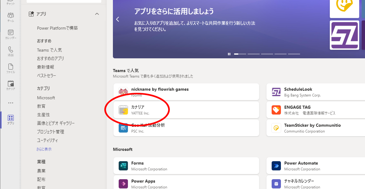Screen dimensions: 365x189
Task: Click the Forms green icon
Action: (123, 166)
